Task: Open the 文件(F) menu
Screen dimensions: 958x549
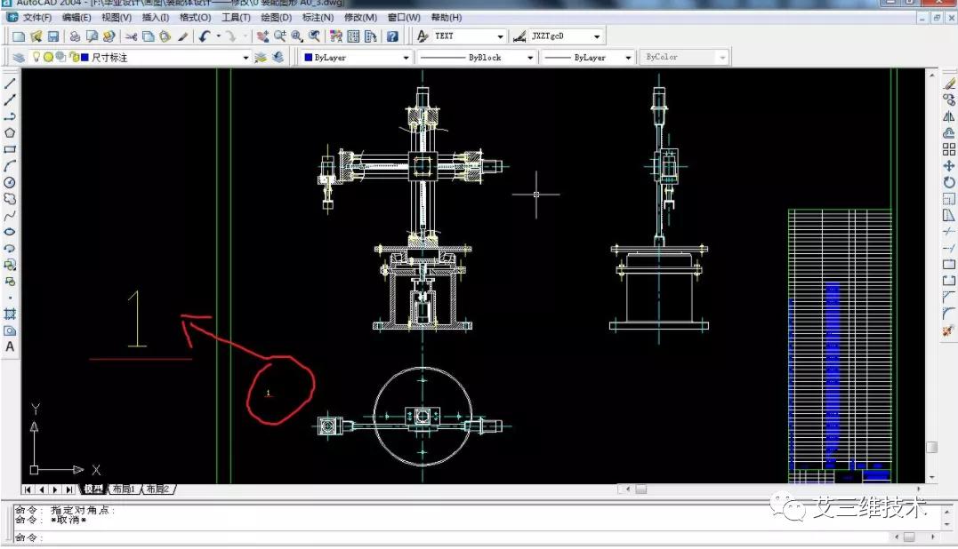Action: pos(36,17)
